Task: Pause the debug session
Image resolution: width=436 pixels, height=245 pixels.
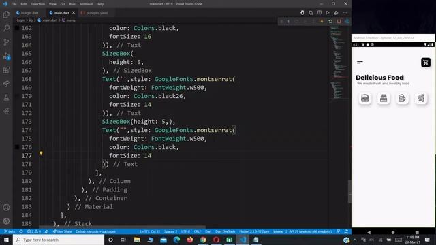Action: [288, 21]
